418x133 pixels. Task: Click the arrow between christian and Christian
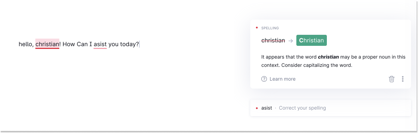coord(290,41)
